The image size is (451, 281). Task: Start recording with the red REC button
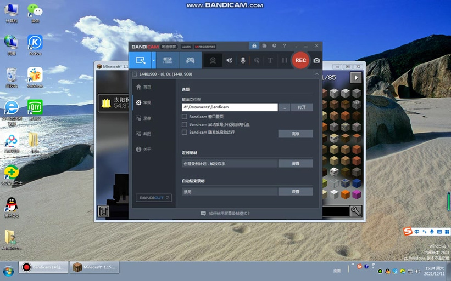pos(300,60)
